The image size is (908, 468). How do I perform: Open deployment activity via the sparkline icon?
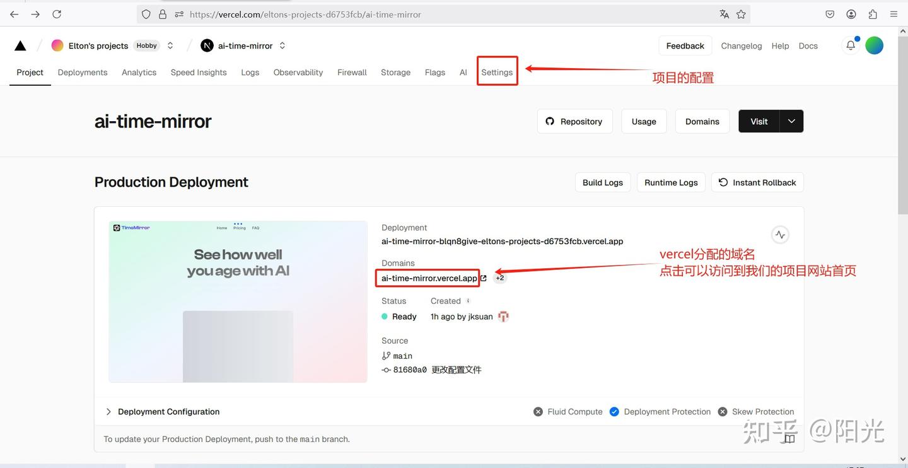779,234
